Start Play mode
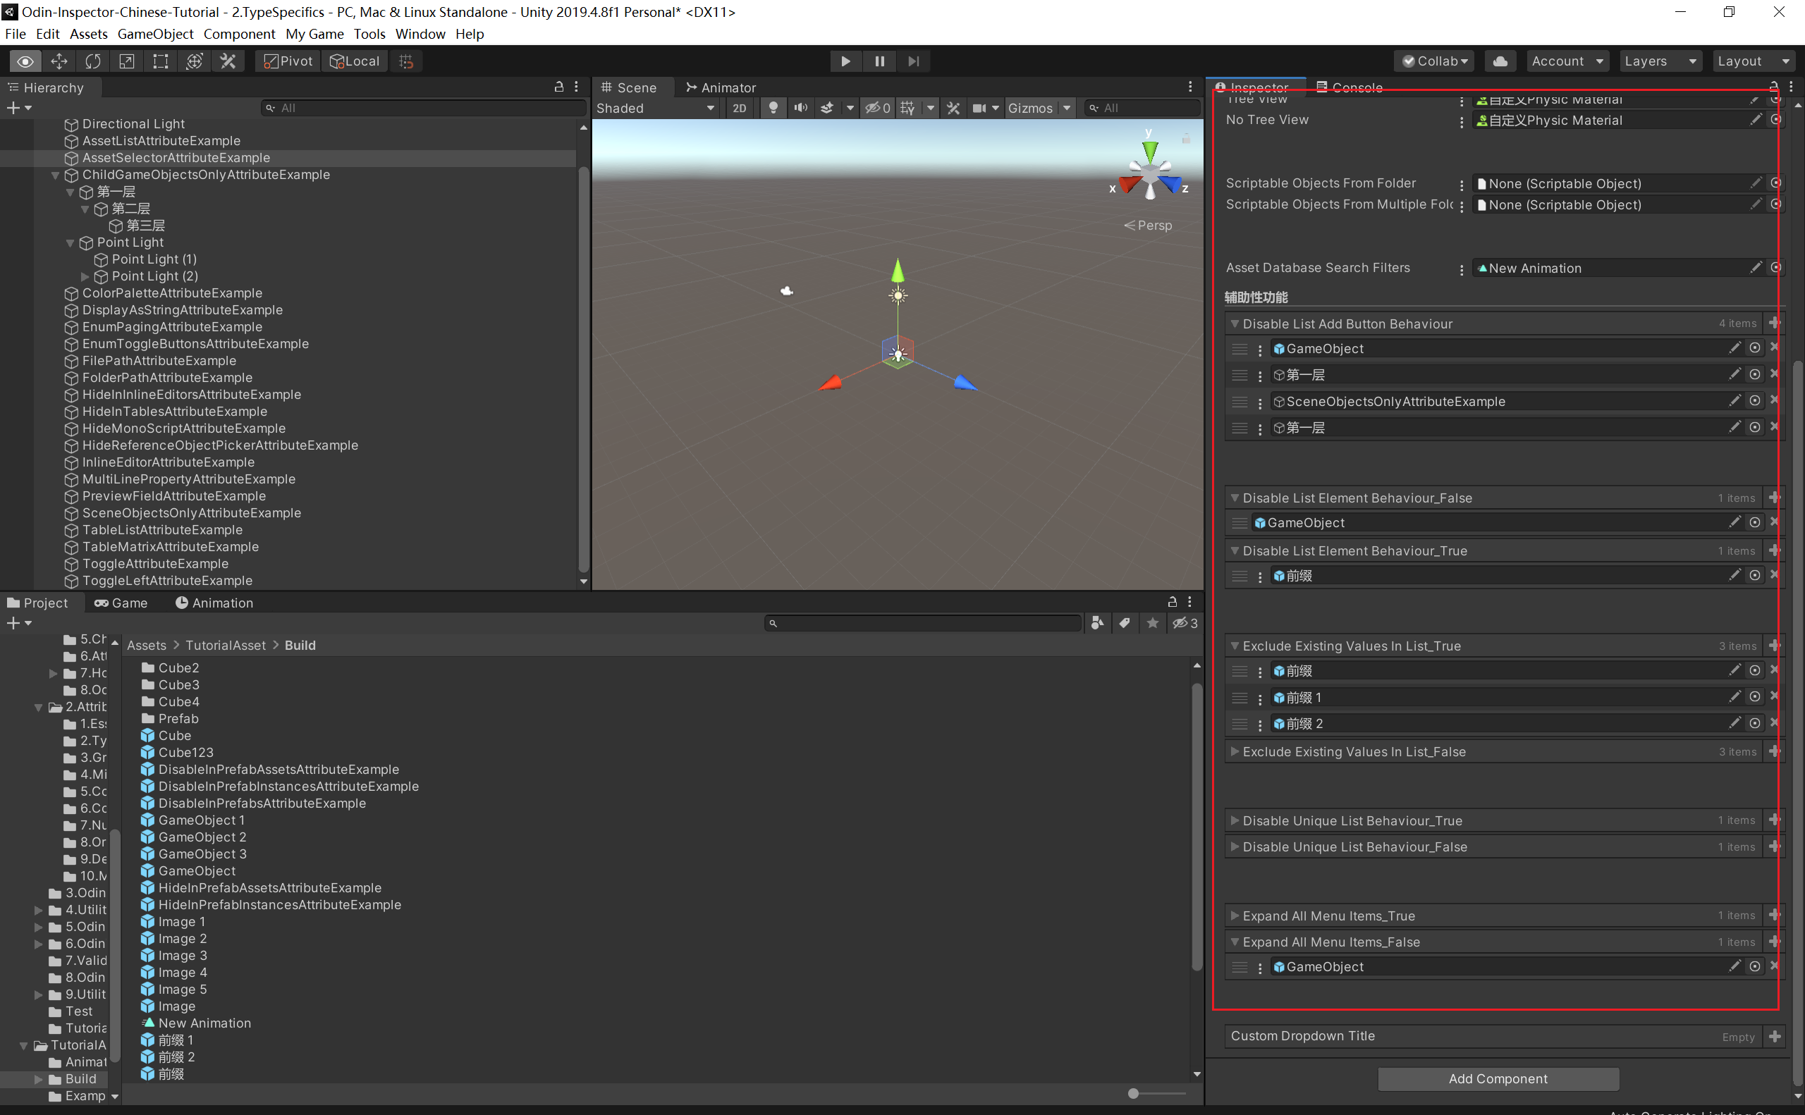 845,61
